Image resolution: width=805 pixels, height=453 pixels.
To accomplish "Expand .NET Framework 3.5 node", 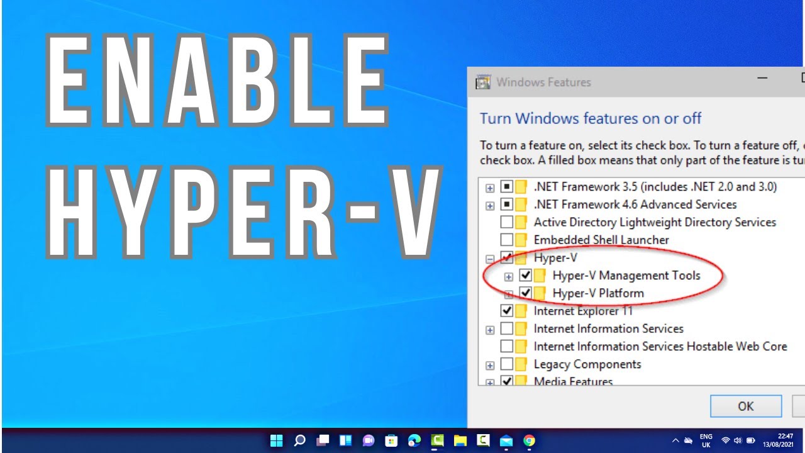I will [x=490, y=187].
